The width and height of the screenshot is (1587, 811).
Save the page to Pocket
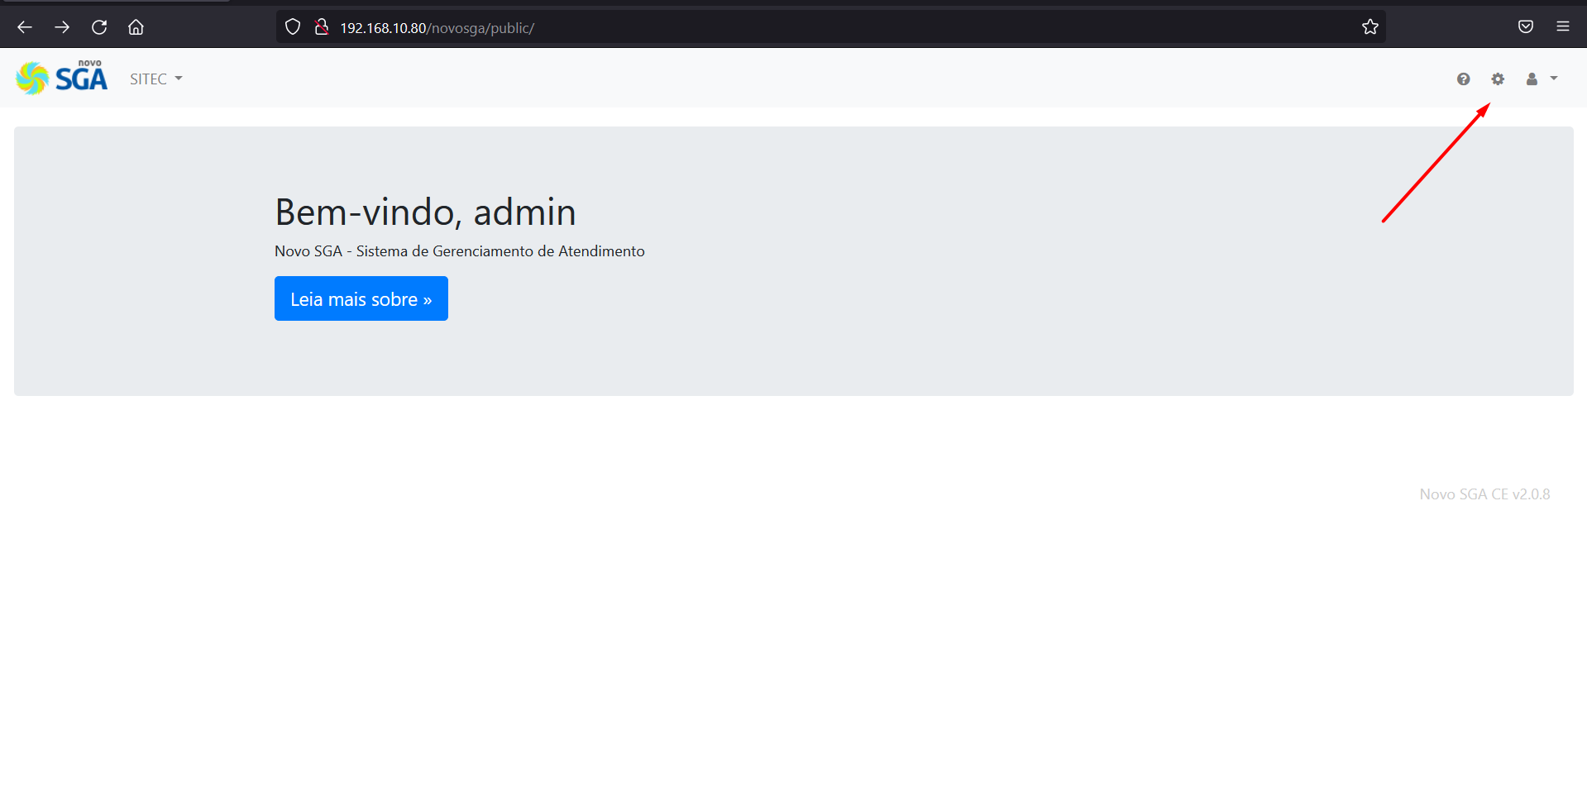(1525, 27)
